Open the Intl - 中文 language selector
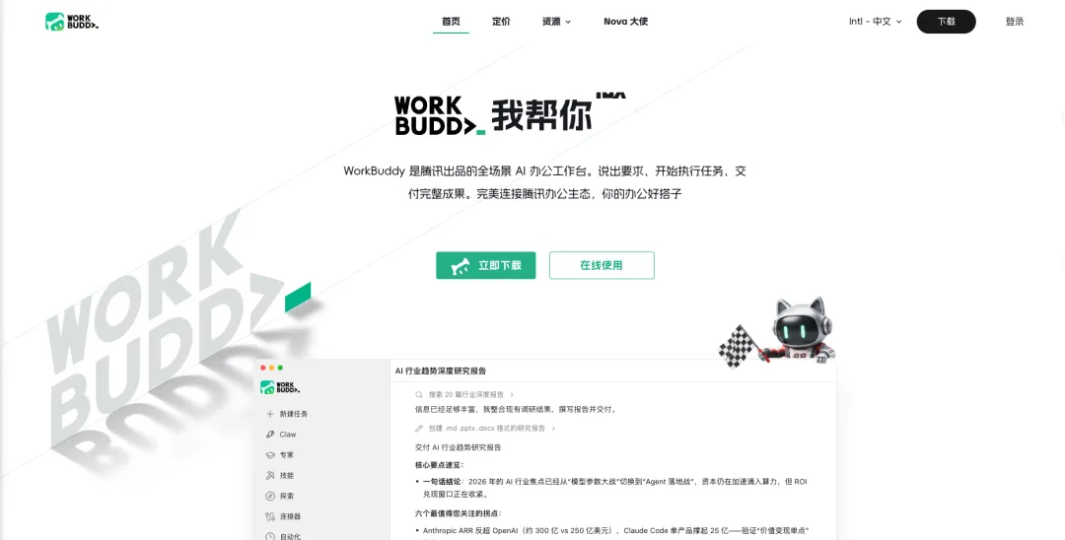Screen dimensions: 1065x540 875,22
